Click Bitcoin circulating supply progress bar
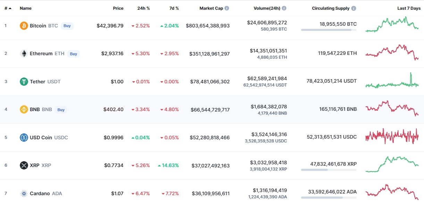The width and height of the screenshot is (424, 207). click(x=329, y=30)
